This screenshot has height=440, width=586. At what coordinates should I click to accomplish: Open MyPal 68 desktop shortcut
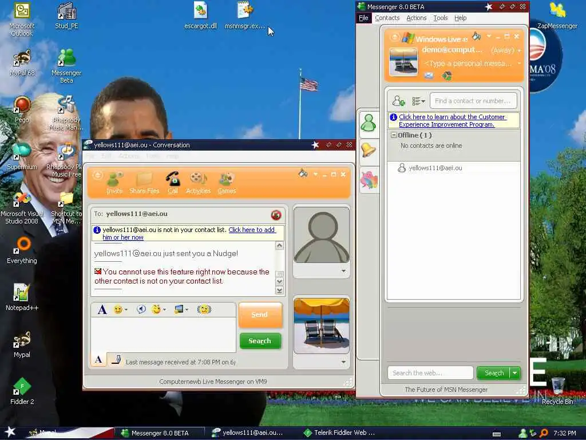tap(22, 63)
